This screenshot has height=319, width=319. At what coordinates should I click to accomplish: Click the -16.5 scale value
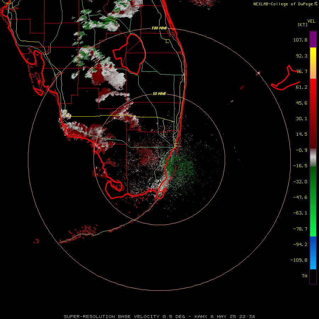300,166
